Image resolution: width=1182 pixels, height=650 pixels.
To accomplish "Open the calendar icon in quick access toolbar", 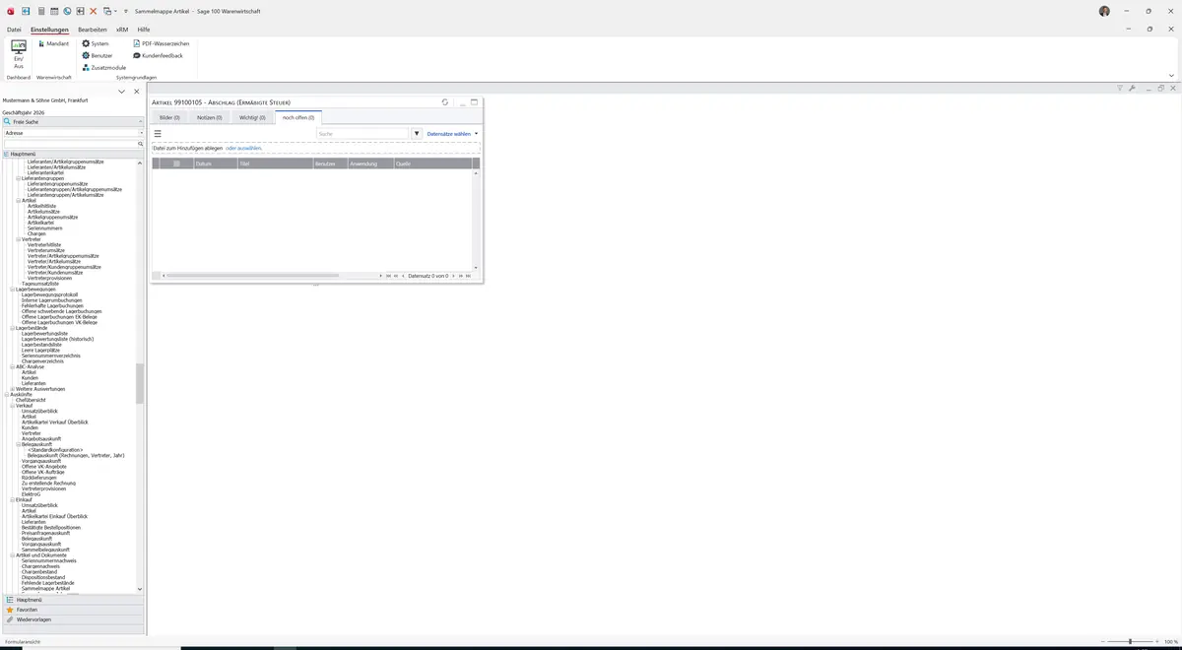I will coord(54,11).
